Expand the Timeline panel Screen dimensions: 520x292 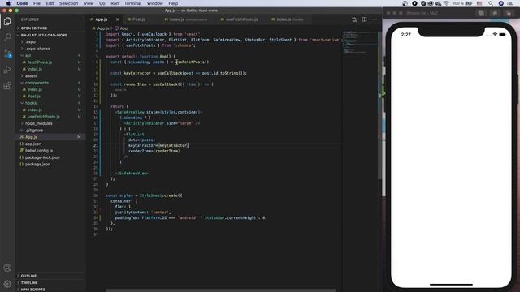[50, 282]
